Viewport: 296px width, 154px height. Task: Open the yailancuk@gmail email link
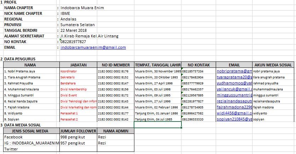pos(234,89)
